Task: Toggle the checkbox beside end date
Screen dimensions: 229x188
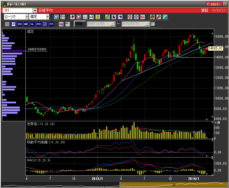Action: pos(153,24)
